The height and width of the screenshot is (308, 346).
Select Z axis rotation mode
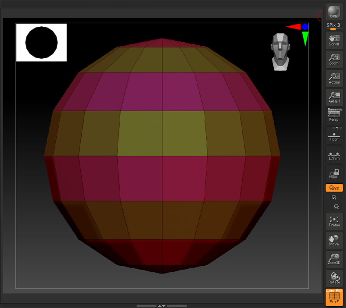click(x=334, y=207)
